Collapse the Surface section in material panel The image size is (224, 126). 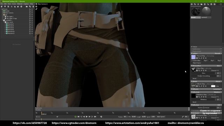(192, 54)
